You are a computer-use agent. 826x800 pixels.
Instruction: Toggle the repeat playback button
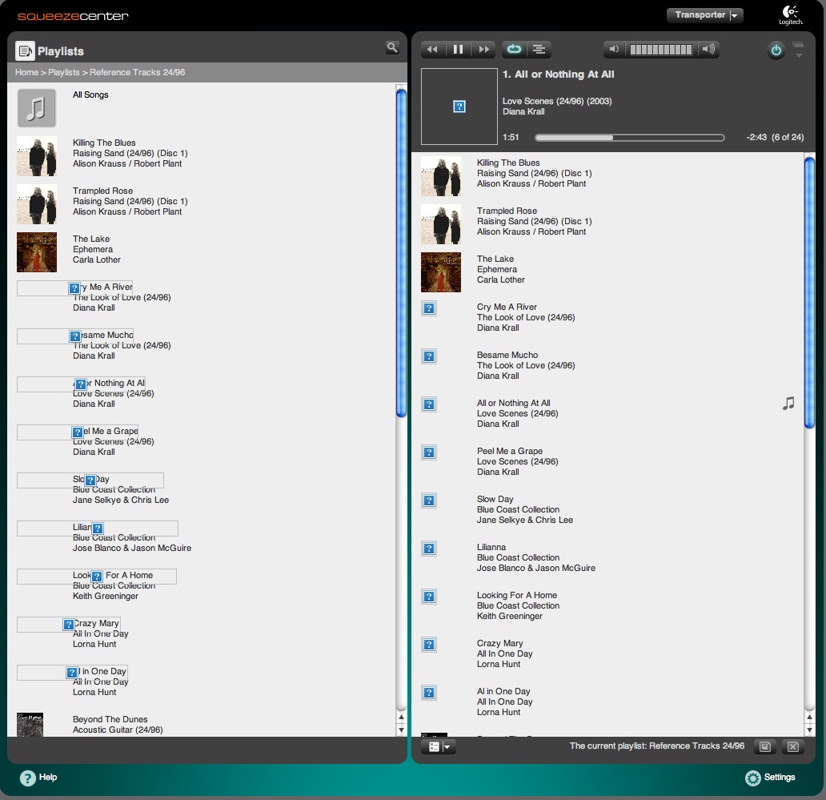514,50
